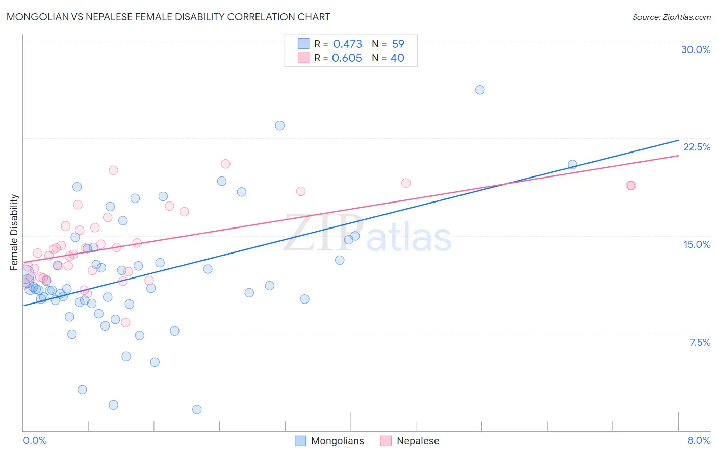This screenshot has height=455, width=717.
Task: Click the lowest blue data point near bottom
Action: [197, 409]
